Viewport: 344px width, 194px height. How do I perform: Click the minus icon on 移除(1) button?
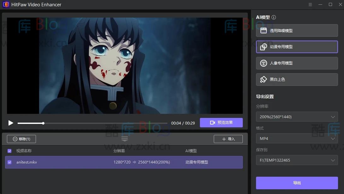tap(15, 139)
